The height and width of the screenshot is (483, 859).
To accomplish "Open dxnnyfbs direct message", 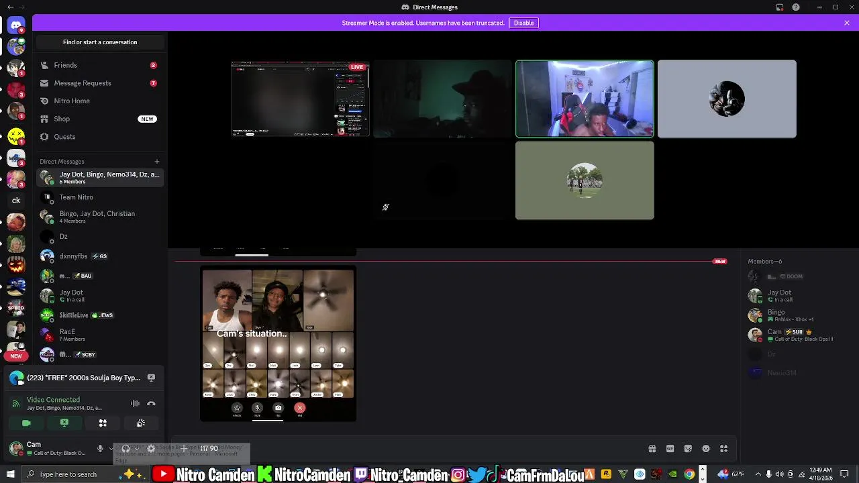I will click(x=99, y=256).
